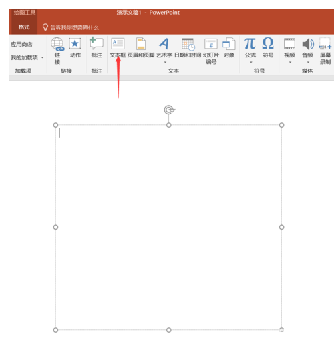The width and height of the screenshot is (334, 344).
Task: Click the rotation handle above text box
Action: coord(170,110)
